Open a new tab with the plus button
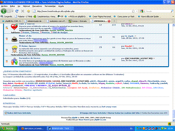175x131 pixels. point(114,21)
